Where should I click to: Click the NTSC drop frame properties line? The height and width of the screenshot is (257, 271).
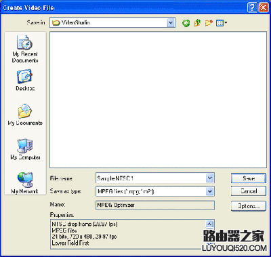[85, 224]
